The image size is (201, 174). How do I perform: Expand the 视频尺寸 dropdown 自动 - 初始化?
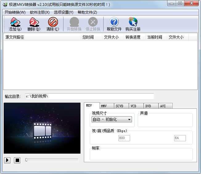(x=112, y=119)
